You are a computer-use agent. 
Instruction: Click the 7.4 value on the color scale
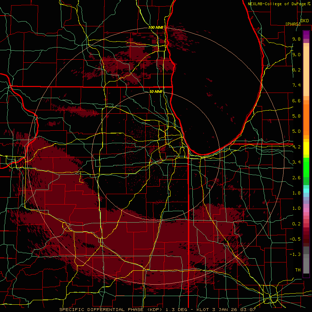click(x=296, y=85)
